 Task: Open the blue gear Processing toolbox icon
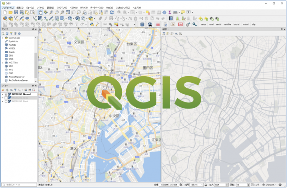(164, 12)
